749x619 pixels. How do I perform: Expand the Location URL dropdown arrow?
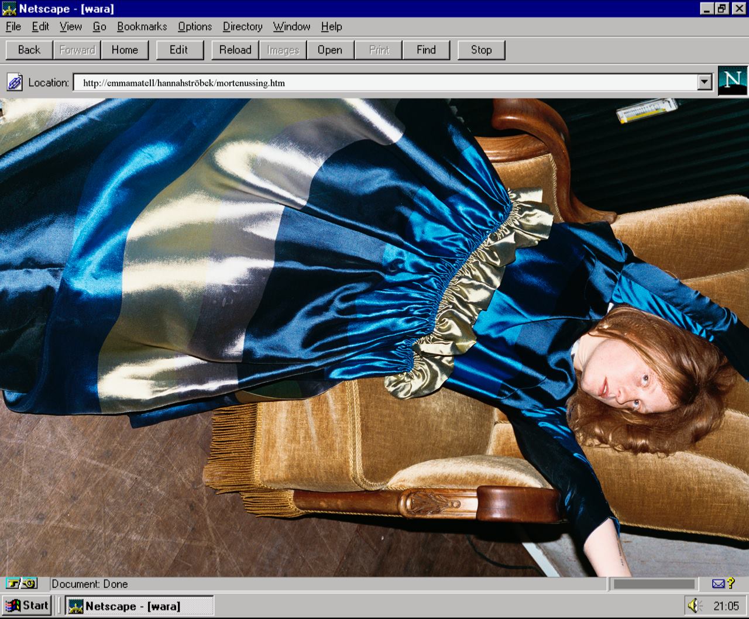point(705,82)
